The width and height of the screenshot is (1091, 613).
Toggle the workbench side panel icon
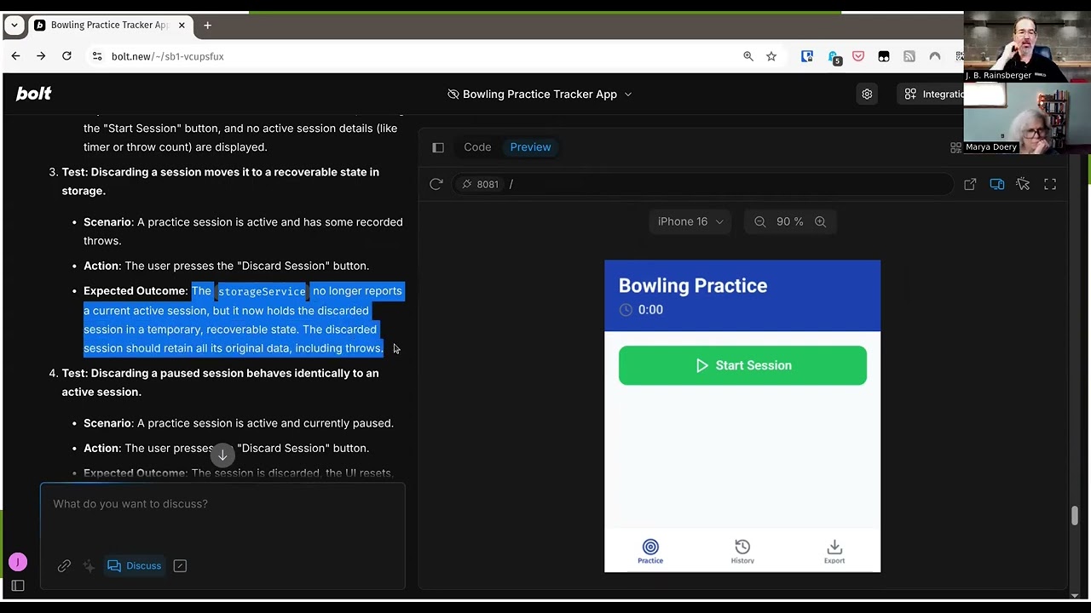pos(438,147)
